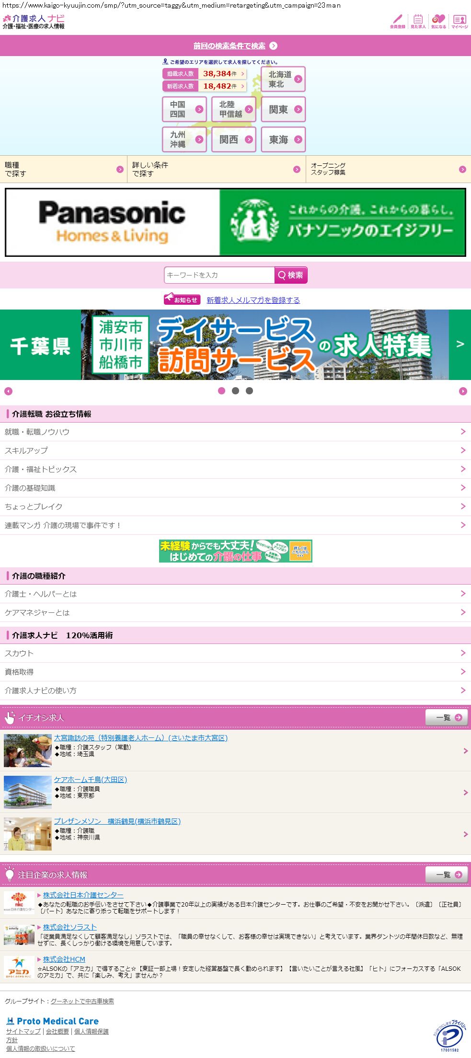Click the 会員登録 pen icon

(x=397, y=21)
